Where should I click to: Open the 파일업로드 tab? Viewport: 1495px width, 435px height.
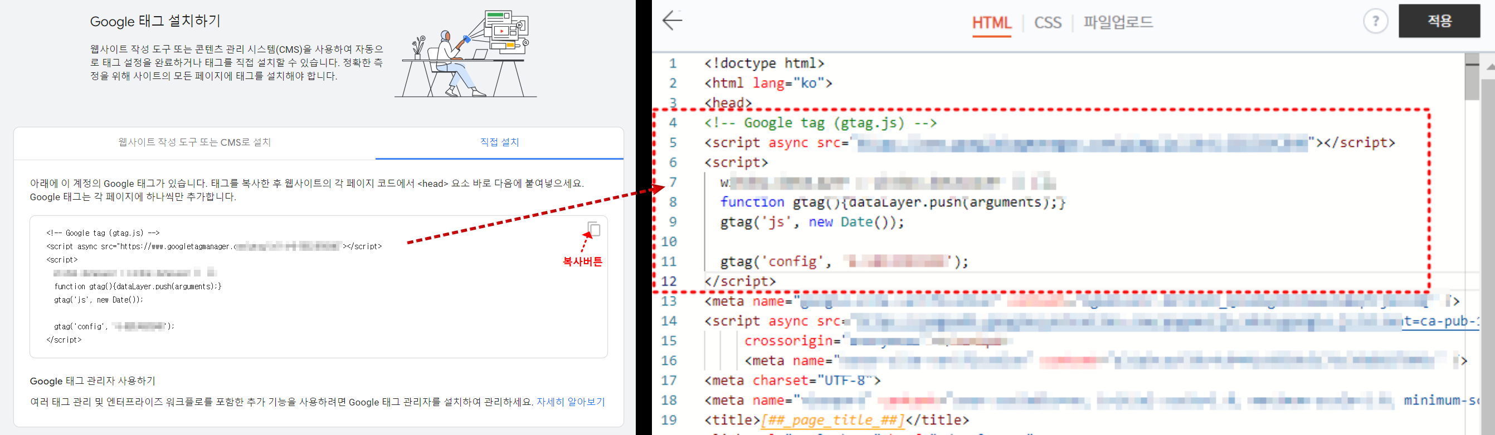[x=1118, y=22]
